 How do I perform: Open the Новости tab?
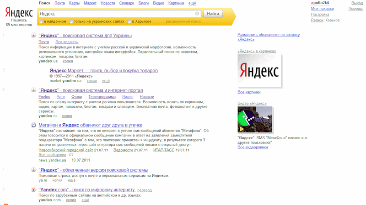(108, 3)
